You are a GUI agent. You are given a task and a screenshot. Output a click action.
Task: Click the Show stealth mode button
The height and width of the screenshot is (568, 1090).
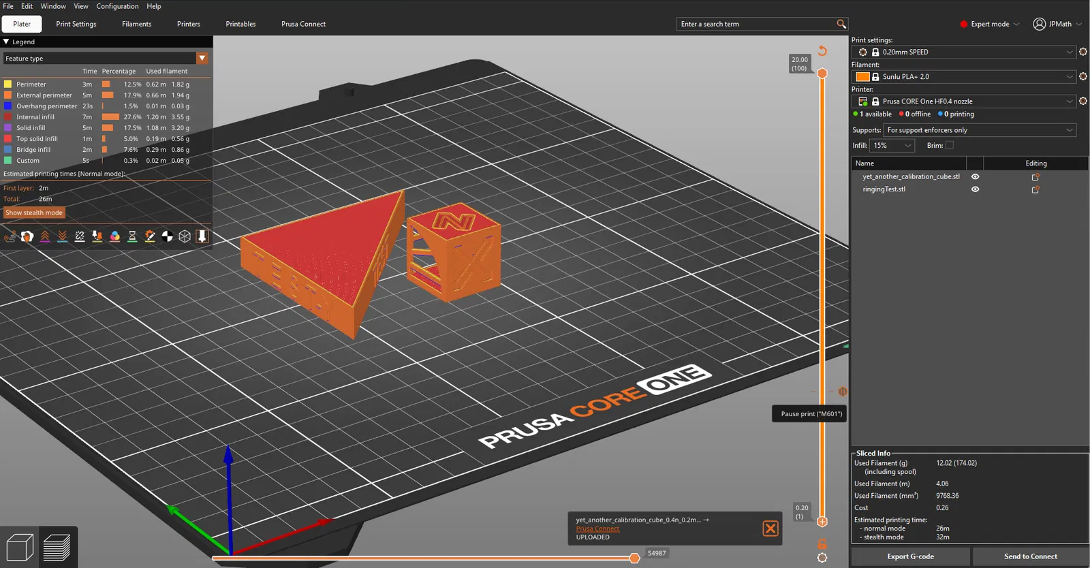click(x=34, y=212)
